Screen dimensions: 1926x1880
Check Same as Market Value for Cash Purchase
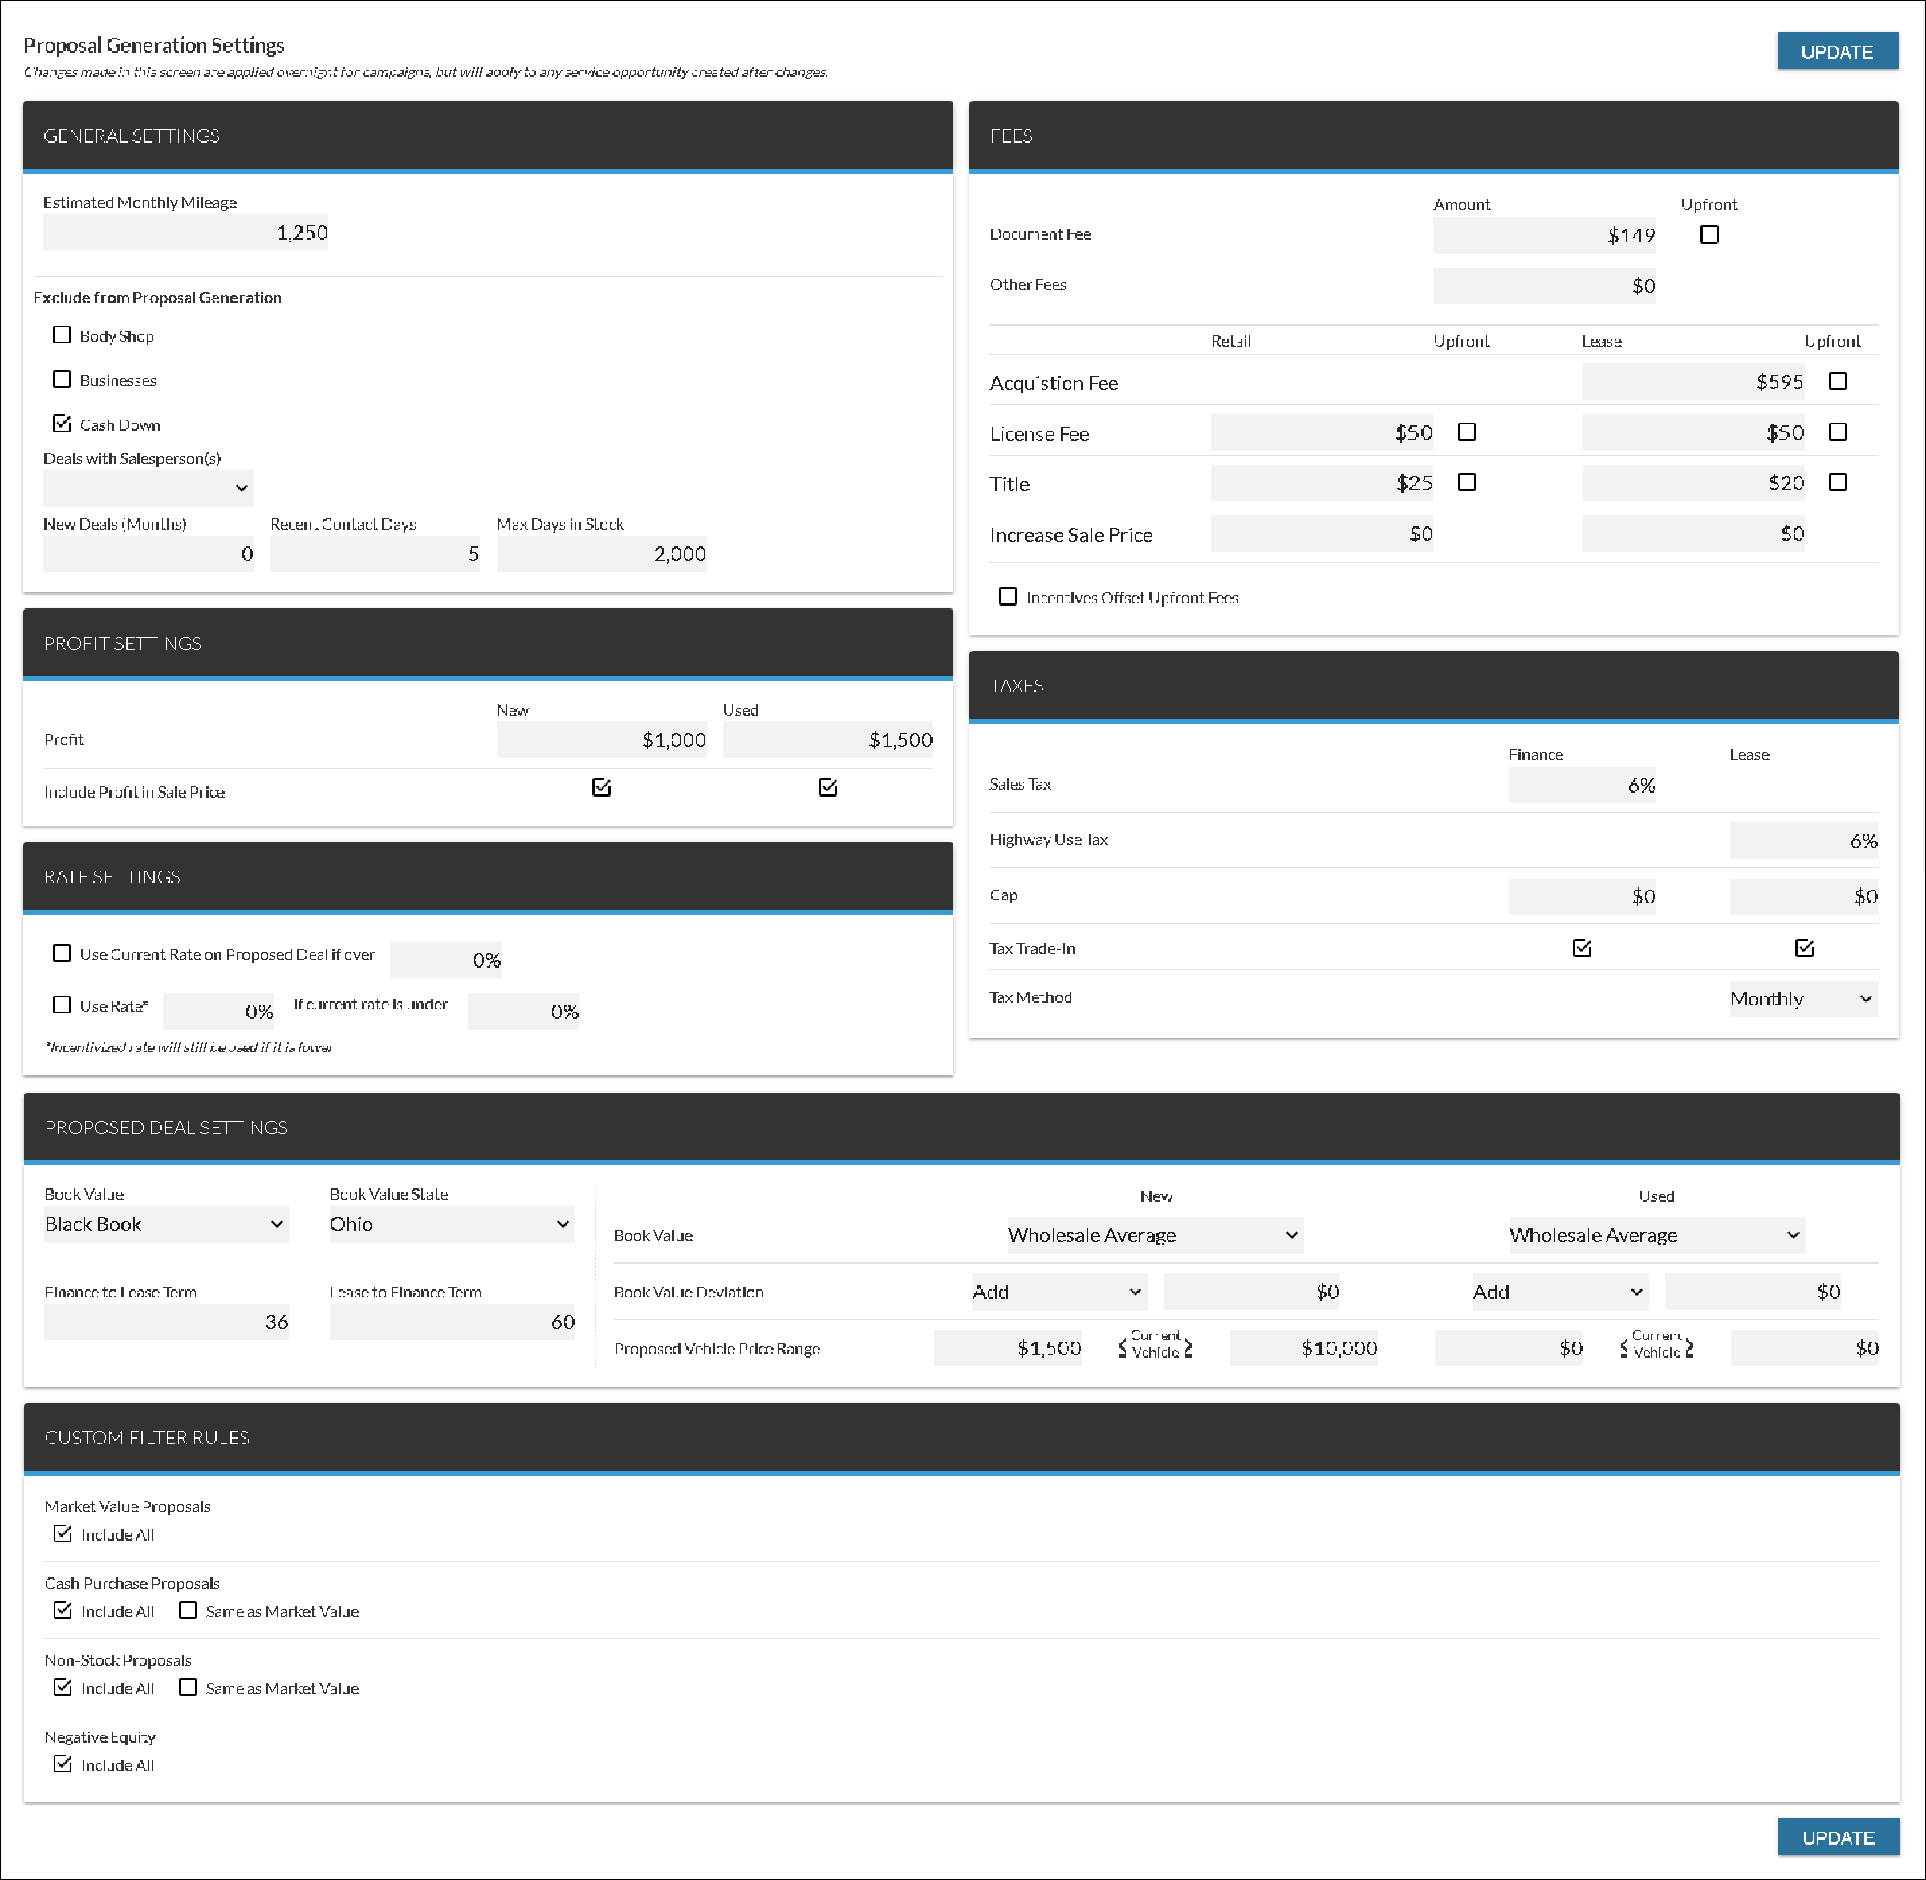coord(188,1610)
